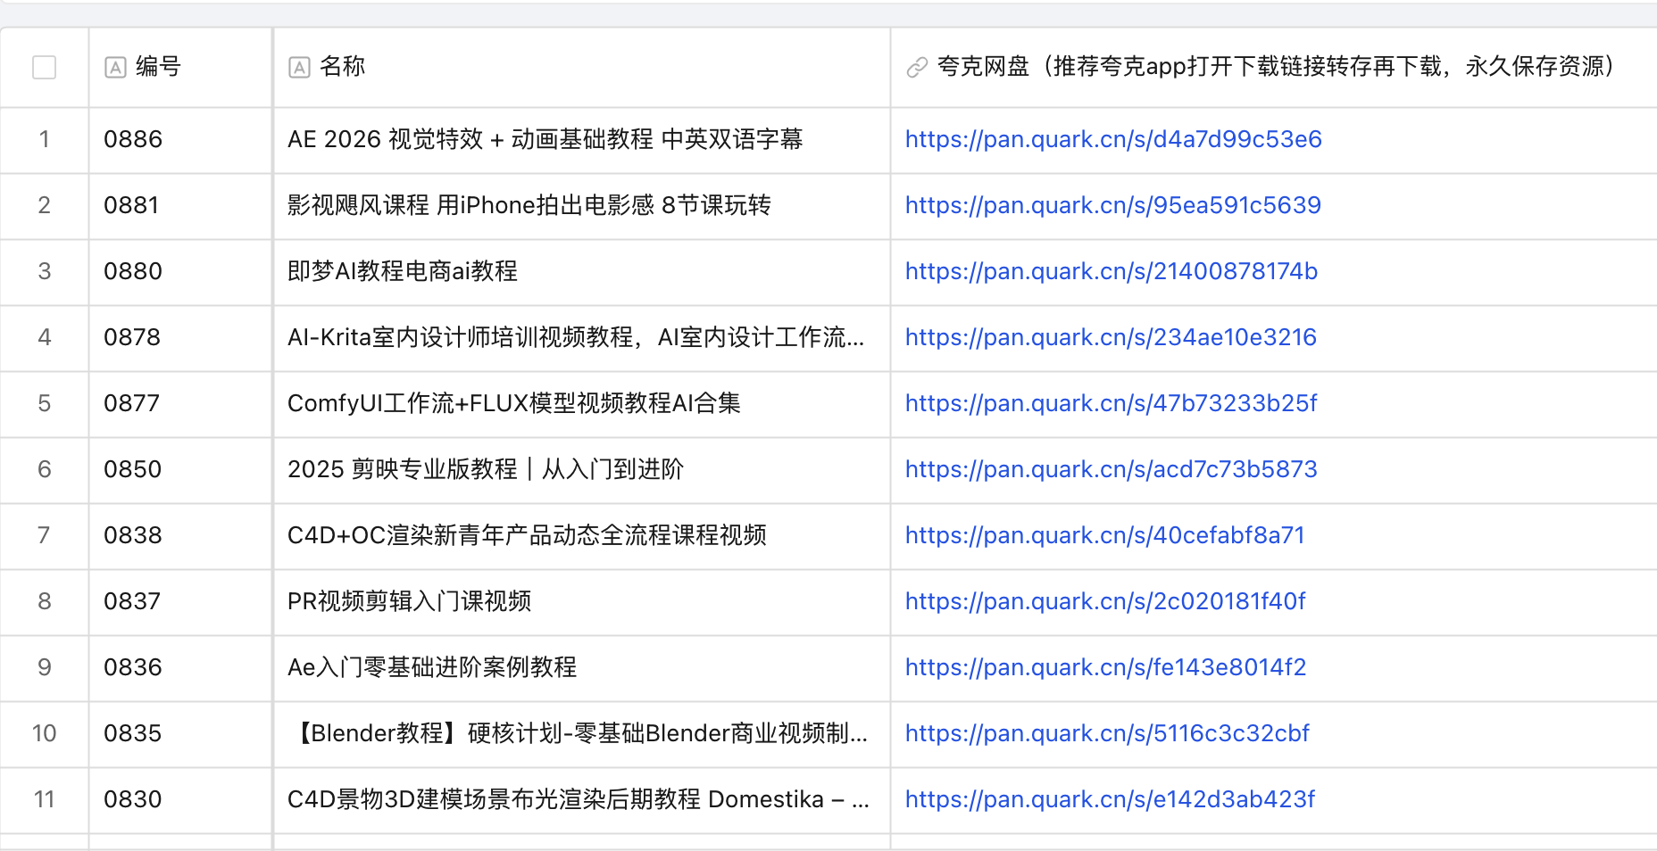Image resolution: width=1657 pixels, height=851 pixels.
Task: Click the 编号 cell 0877
Action: (x=180, y=404)
